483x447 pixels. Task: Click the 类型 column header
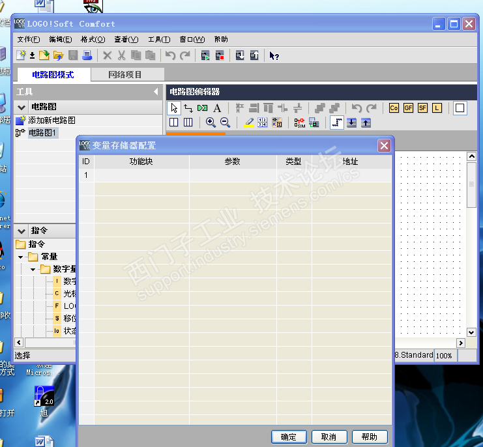coord(294,162)
